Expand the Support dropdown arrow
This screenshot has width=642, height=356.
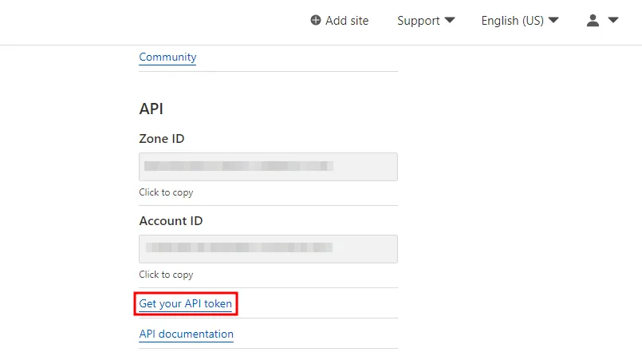(450, 20)
